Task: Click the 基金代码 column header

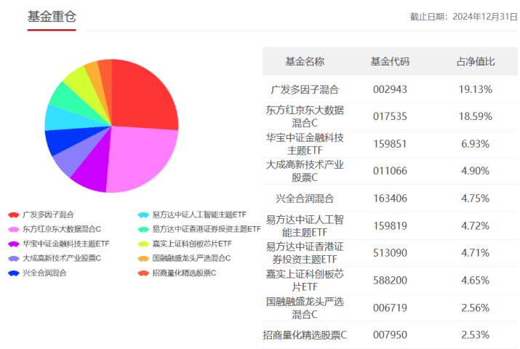Action: pyautogui.click(x=390, y=61)
